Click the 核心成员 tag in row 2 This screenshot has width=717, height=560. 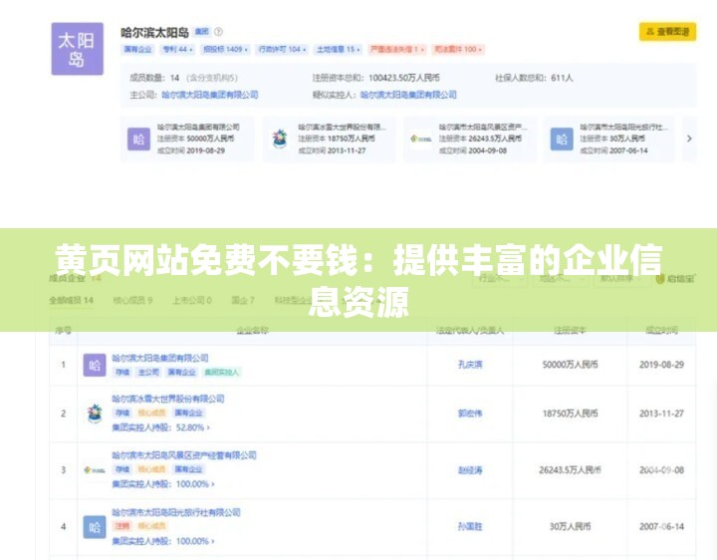151,413
